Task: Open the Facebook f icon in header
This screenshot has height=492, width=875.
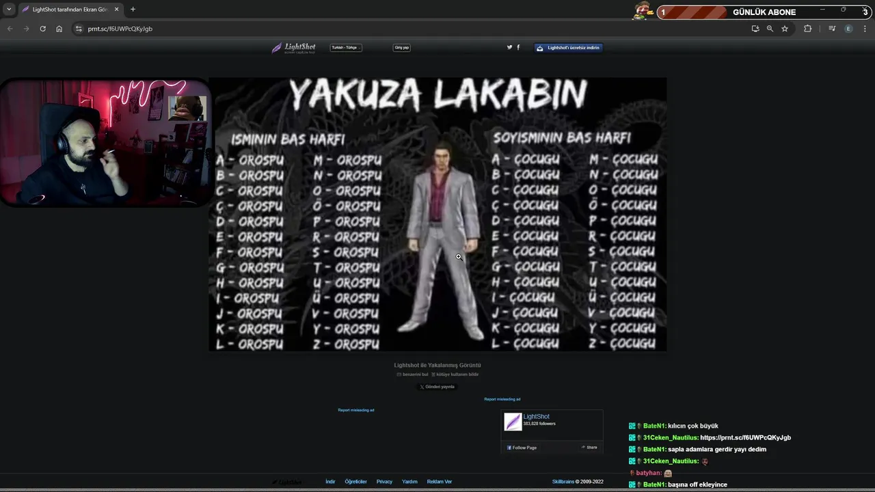Action: click(518, 47)
